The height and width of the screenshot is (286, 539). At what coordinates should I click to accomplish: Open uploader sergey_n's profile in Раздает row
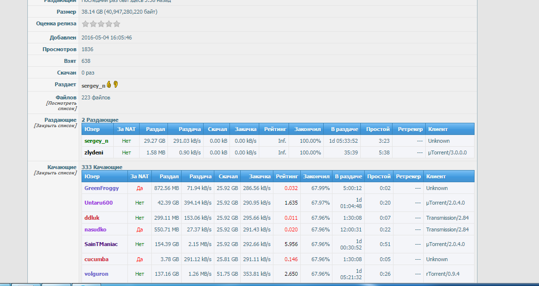[94, 86]
